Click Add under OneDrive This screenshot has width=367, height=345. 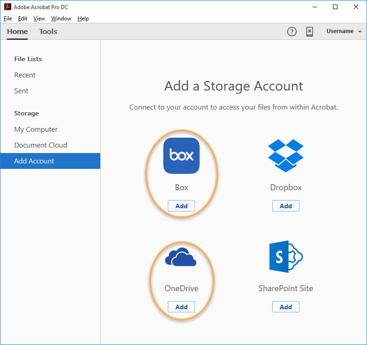click(x=181, y=307)
